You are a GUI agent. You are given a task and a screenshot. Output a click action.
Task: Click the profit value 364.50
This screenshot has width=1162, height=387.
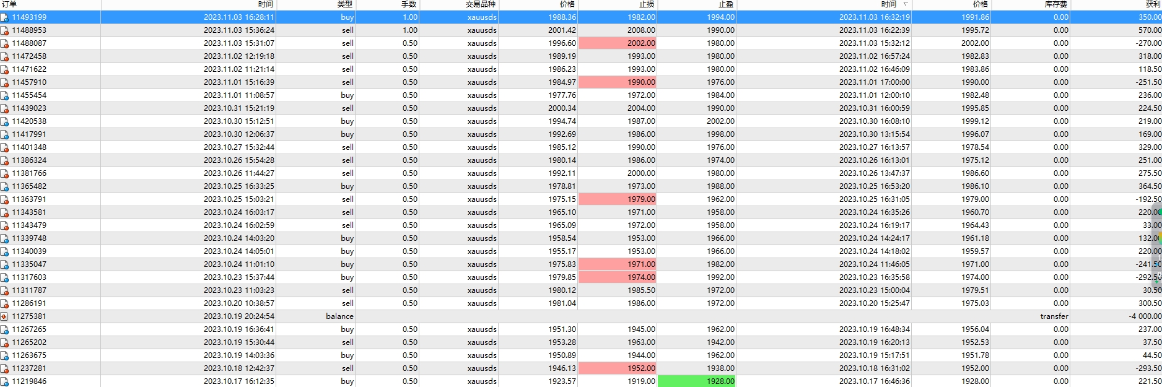1150,186
